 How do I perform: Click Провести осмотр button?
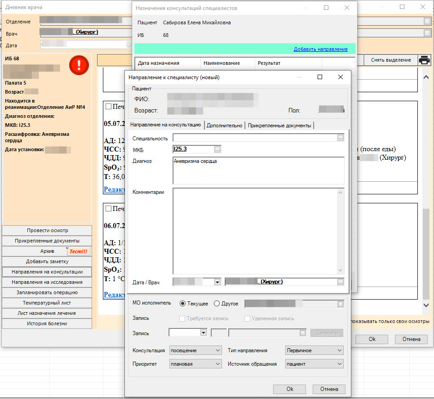(x=47, y=230)
